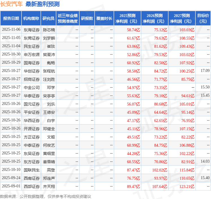Click the 长安汽车 title text
This screenshot has height=199, width=211.
[x=11, y=4]
